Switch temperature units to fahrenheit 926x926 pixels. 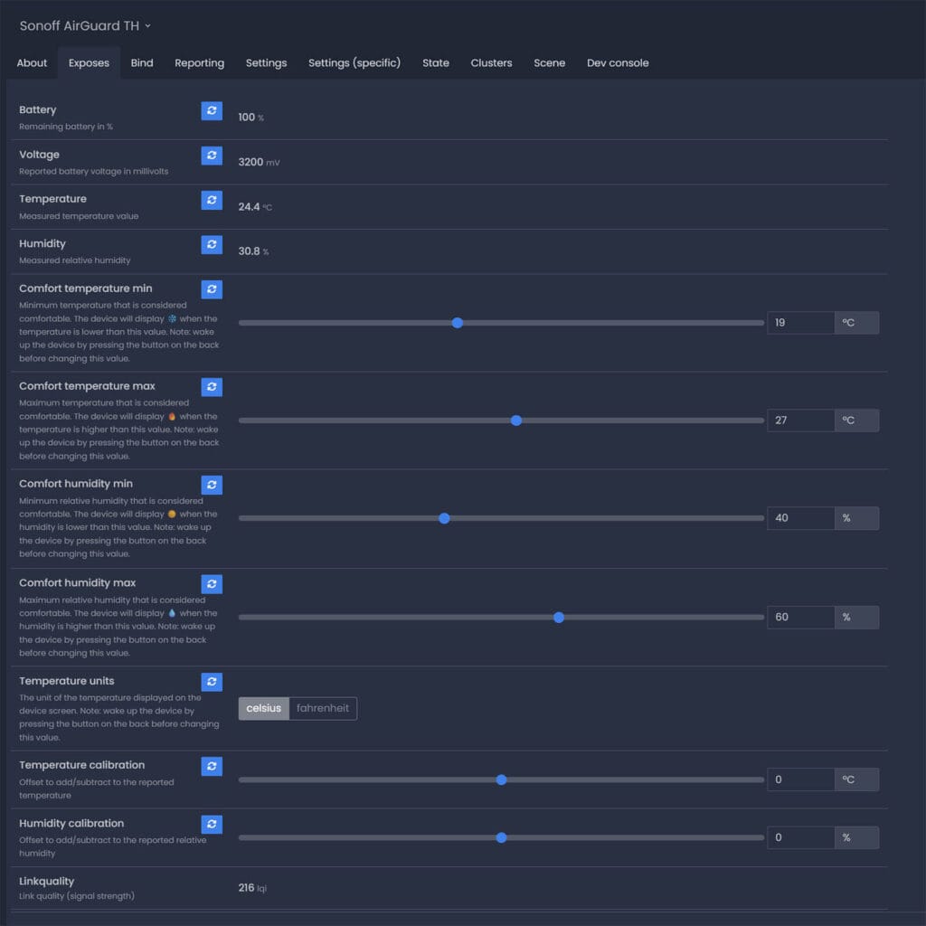point(323,708)
